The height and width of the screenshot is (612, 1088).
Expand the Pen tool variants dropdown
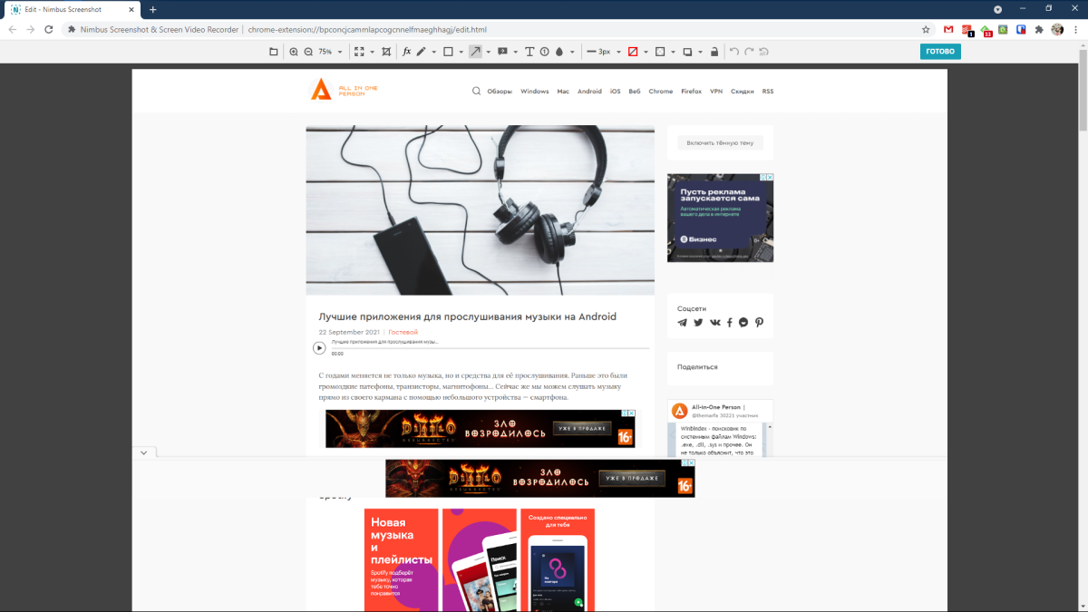434,52
